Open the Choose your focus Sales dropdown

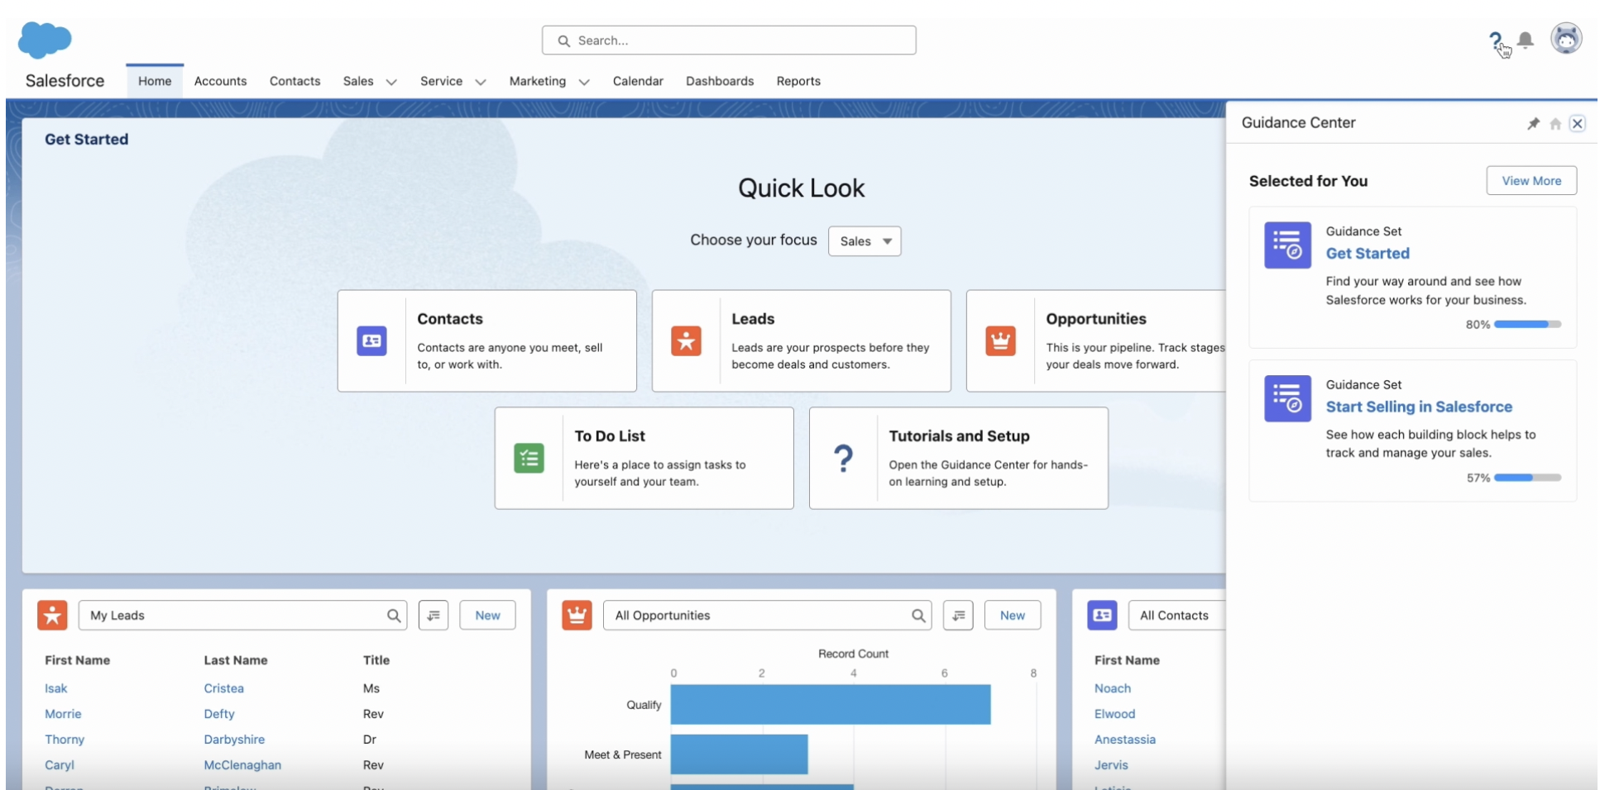point(865,241)
